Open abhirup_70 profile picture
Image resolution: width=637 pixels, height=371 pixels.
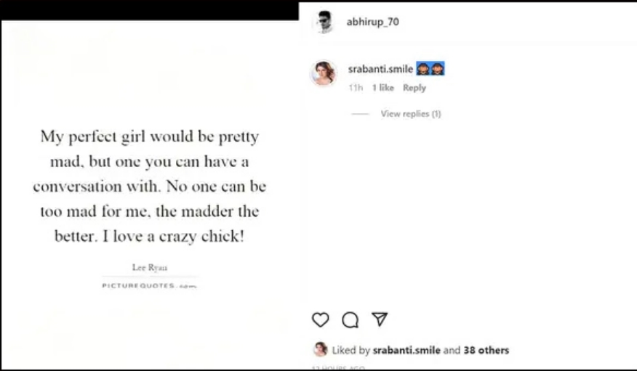(x=324, y=22)
